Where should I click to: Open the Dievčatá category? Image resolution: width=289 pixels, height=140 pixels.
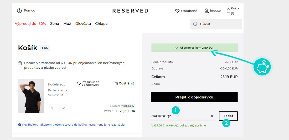pos(83,24)
